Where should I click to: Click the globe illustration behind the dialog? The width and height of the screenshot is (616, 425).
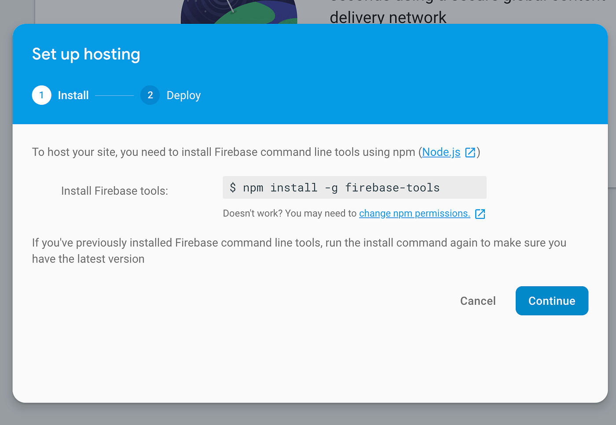[x=239, y=12]
